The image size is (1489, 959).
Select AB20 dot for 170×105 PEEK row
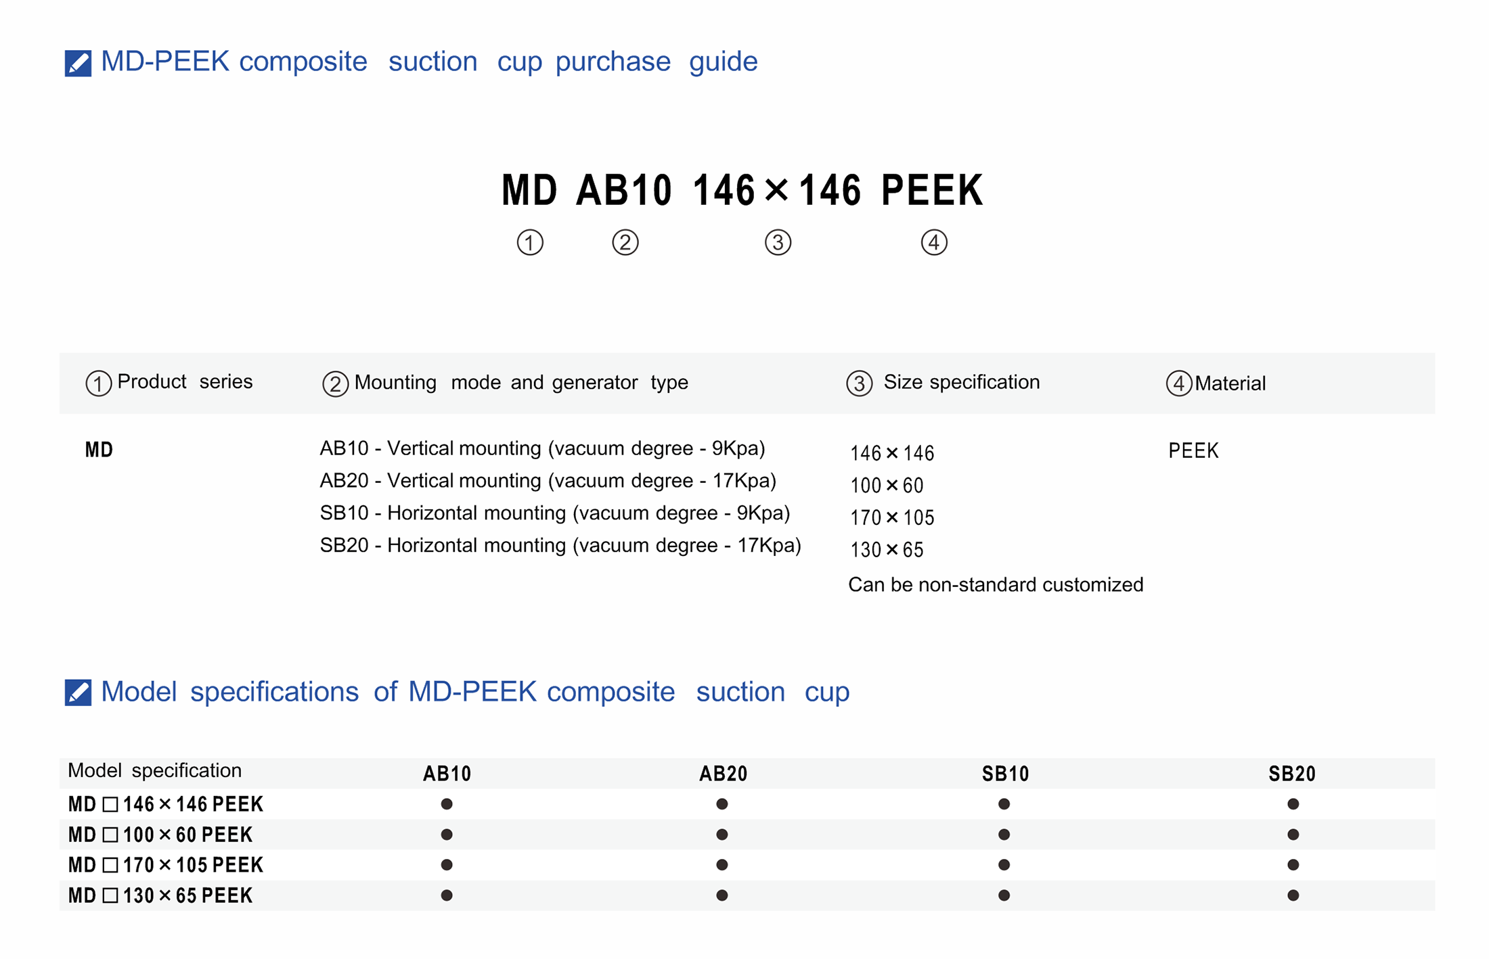pyautogui.click(x=721, y=865)
